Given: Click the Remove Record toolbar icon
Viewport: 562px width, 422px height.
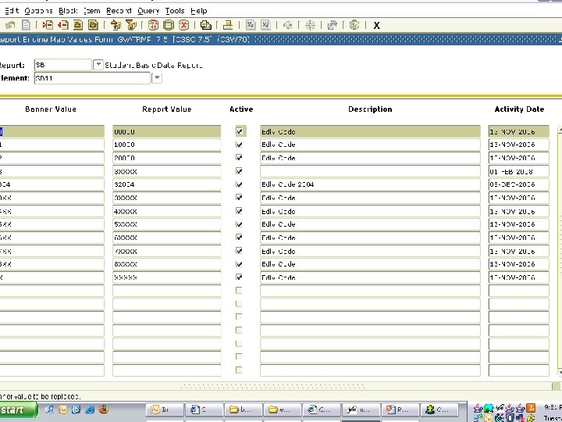Looking at the screenshot, I should coord(63,25).
